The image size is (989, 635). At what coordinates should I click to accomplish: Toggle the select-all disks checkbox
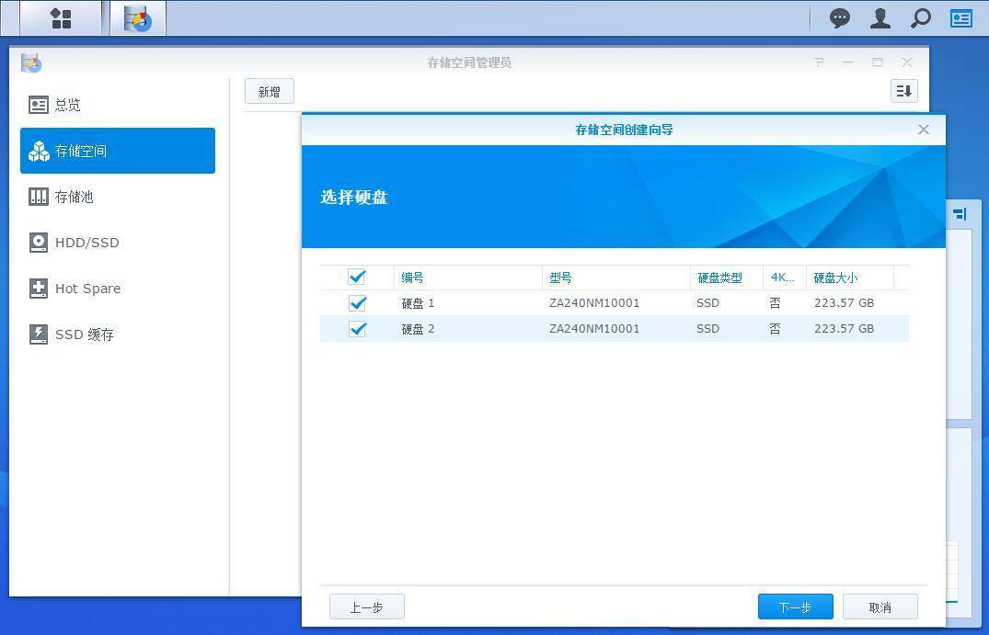pyautogui.click(x=357, y=278)
